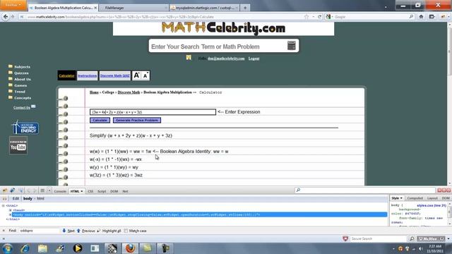The image size is (452, 254).
Task: Switch to the FileManager browser tab
Action: pyautogui.click(x=133, y=8)
